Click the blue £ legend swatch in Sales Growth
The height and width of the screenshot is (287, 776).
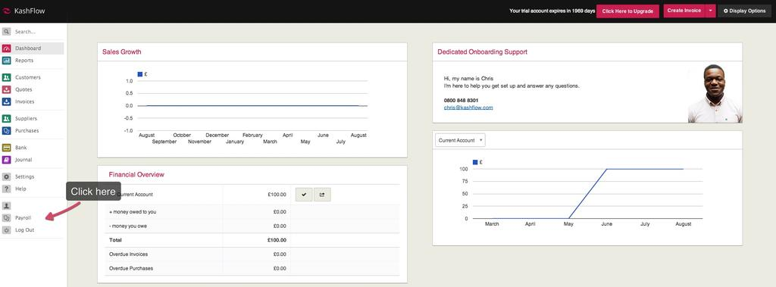click(140, 74)
